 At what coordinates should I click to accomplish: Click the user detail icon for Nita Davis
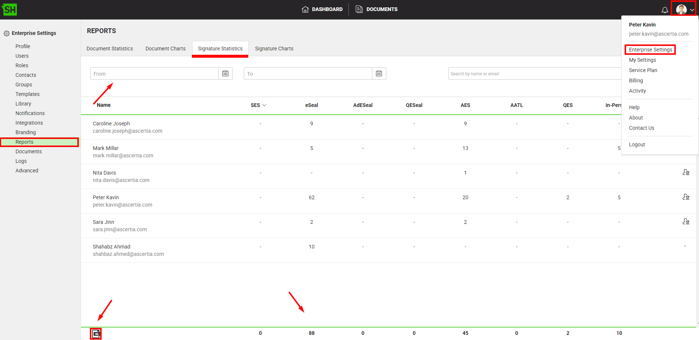[686, 172]
